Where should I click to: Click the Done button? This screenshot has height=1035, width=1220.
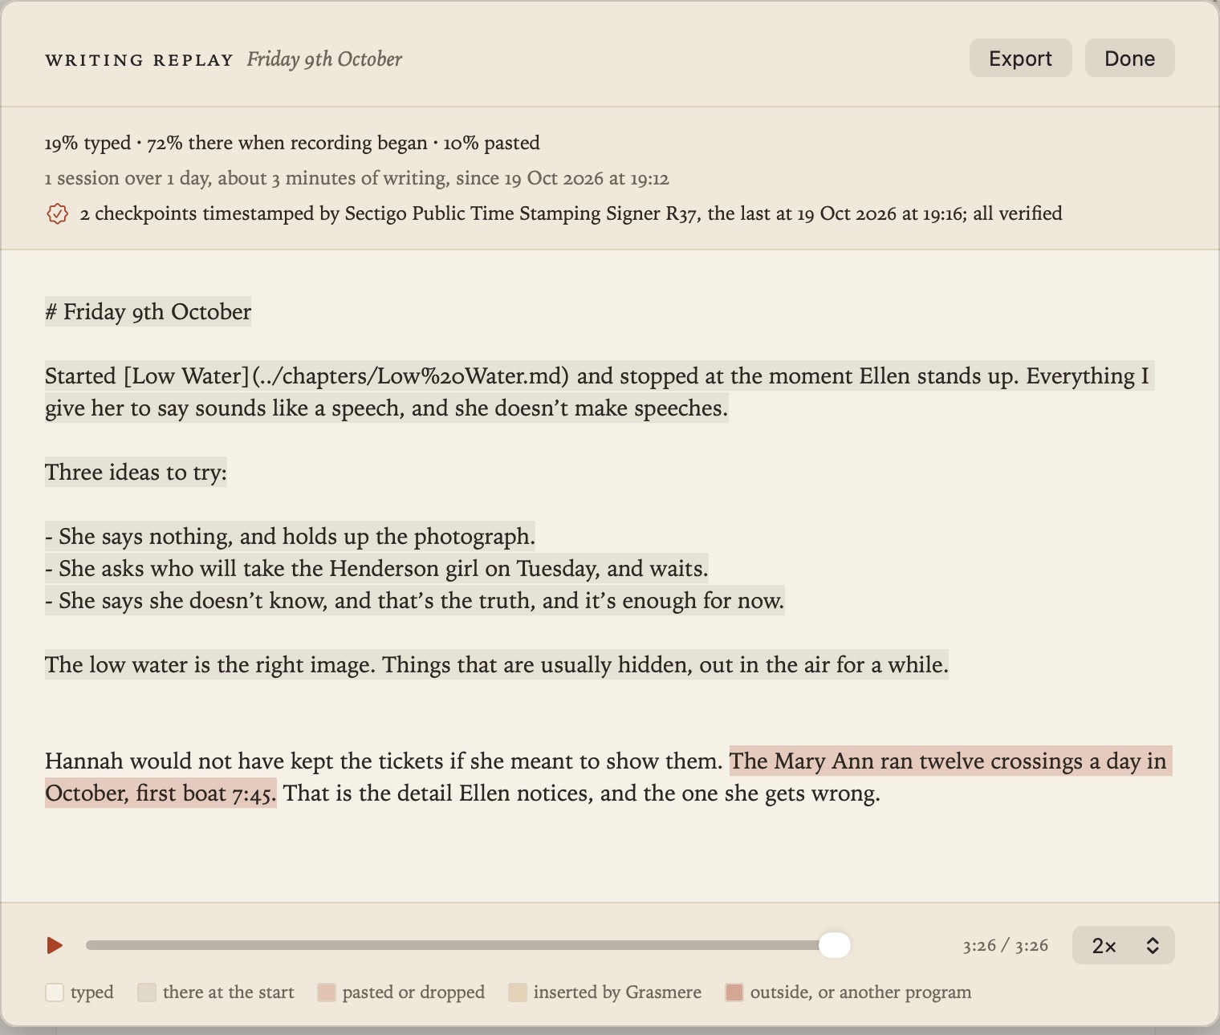pyautogui.click(x=1129, y=59)
